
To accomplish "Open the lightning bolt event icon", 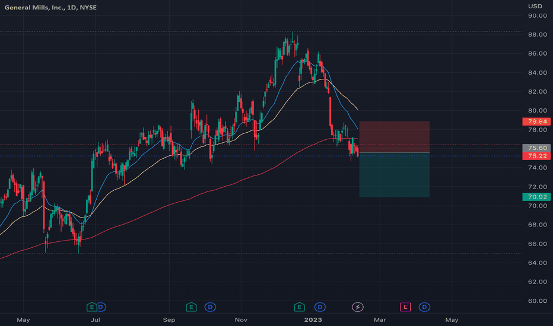I will coord(358,307).
